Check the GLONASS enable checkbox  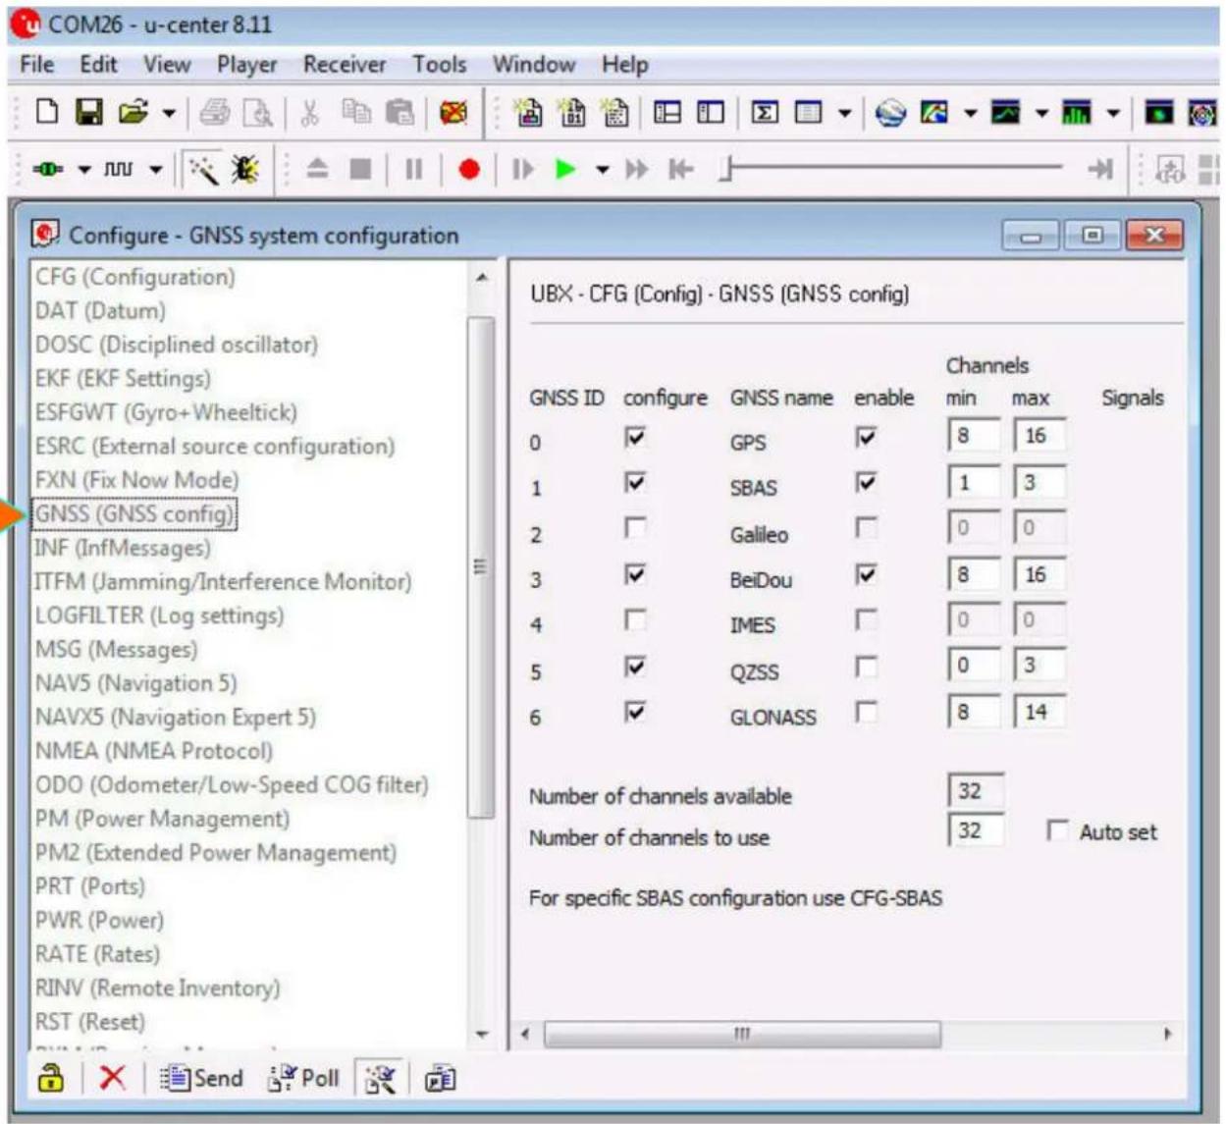point(866,712)
